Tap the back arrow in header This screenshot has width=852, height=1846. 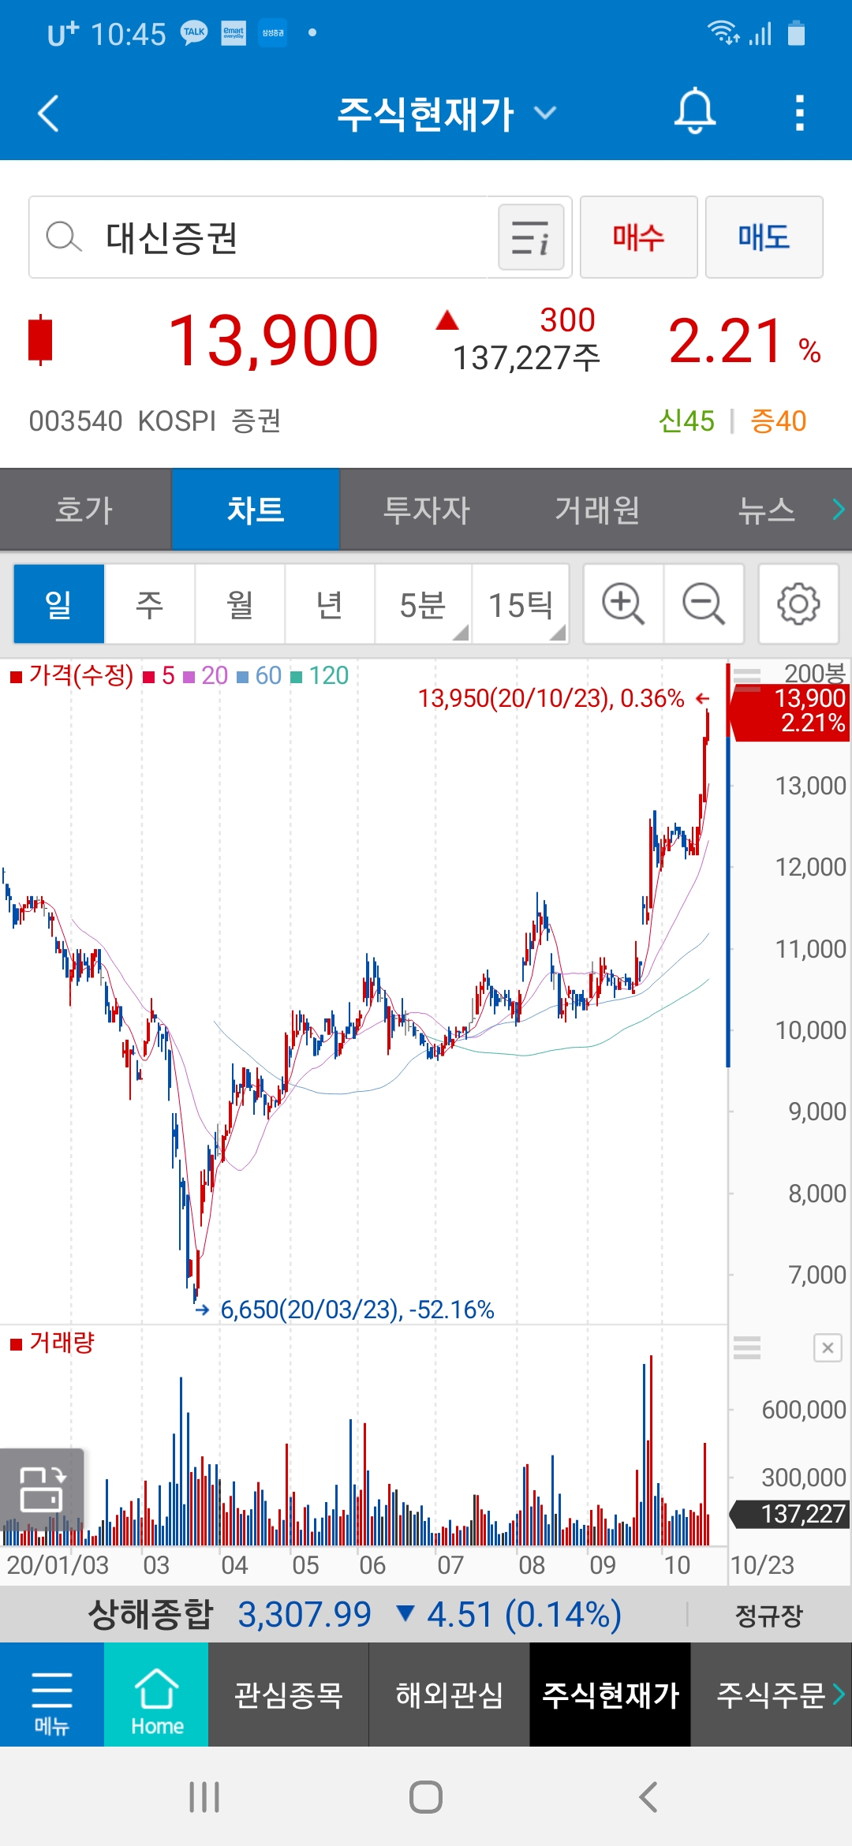[x=49, y=113]
